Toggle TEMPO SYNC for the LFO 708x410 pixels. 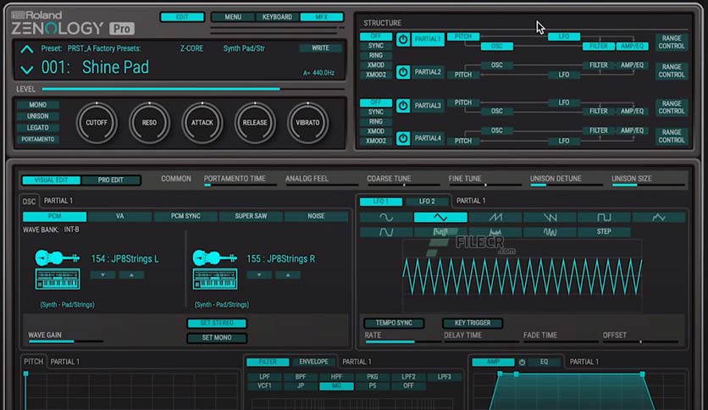click(x=394, y=323)
